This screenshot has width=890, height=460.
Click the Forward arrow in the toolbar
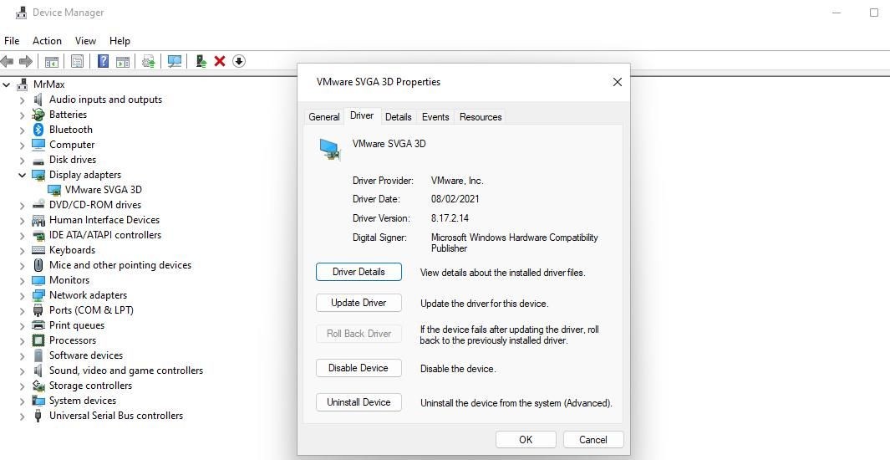(x=26, y=61)
